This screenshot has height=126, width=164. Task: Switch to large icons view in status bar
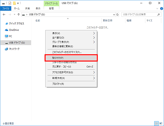[x=161, y=123]
